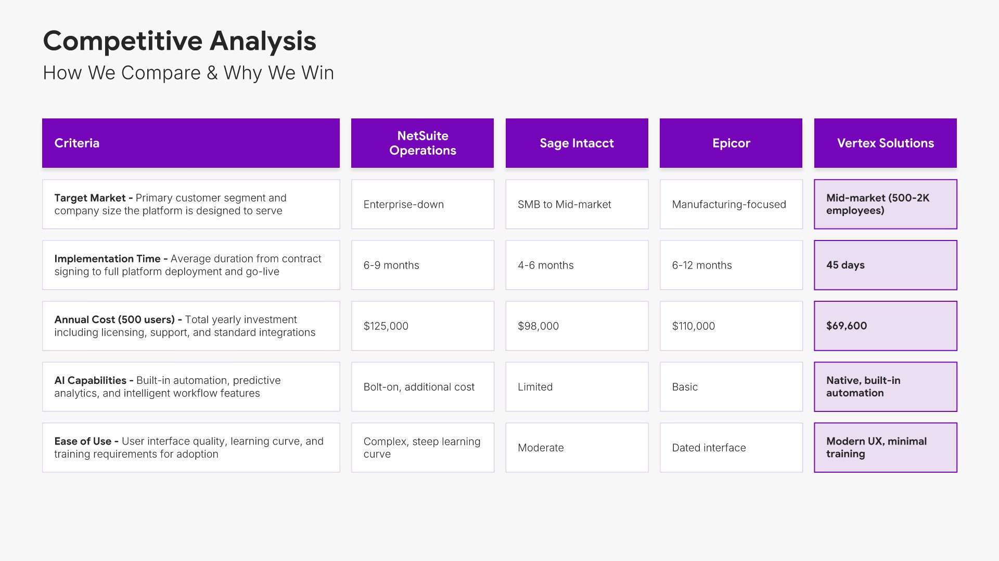Screen dimensions: 999x561
Task: Select the Vertex Solutions column header
Action: click(x=885, y=143)
